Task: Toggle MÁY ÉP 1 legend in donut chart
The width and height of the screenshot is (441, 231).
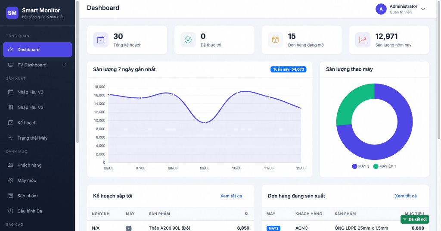Action: pyautogui.click(x=385, y=166)
